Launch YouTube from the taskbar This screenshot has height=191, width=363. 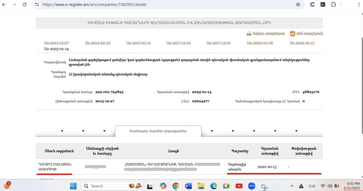tap(239, 186)
